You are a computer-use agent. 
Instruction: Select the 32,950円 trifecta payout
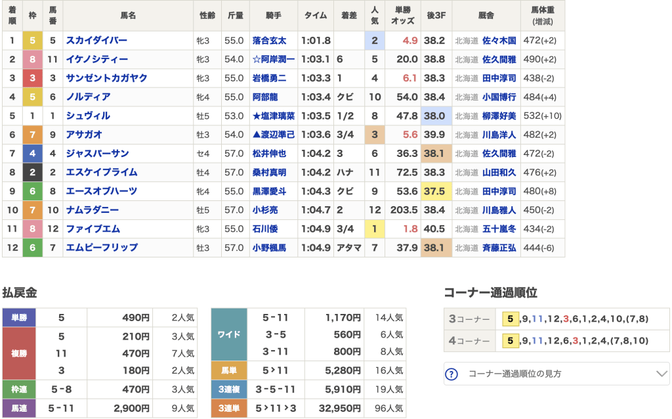click(339, 408)
